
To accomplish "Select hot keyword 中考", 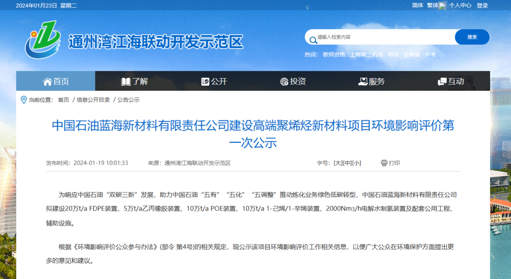I will (430, 54).
